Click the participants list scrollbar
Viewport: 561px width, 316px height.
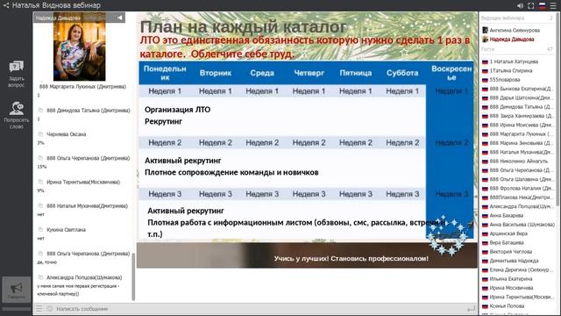click(x=557, y=109)
